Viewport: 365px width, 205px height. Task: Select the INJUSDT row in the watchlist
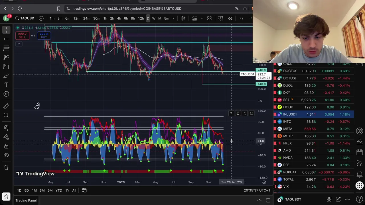click(x=314, y=114)
